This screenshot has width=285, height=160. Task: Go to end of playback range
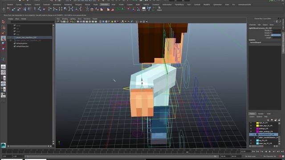pyautogui.click(x=282, y=152)
